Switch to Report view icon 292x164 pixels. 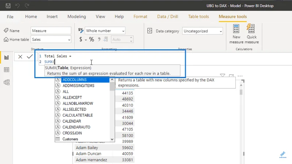point(7,57)
